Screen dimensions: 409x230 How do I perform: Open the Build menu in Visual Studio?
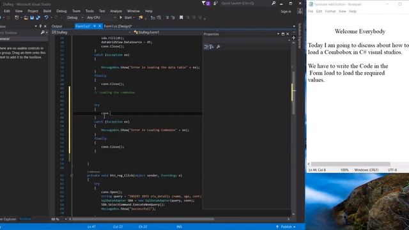47,11
